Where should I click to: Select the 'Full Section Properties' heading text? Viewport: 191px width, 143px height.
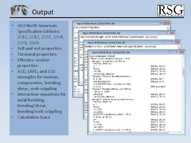point(87,27)
